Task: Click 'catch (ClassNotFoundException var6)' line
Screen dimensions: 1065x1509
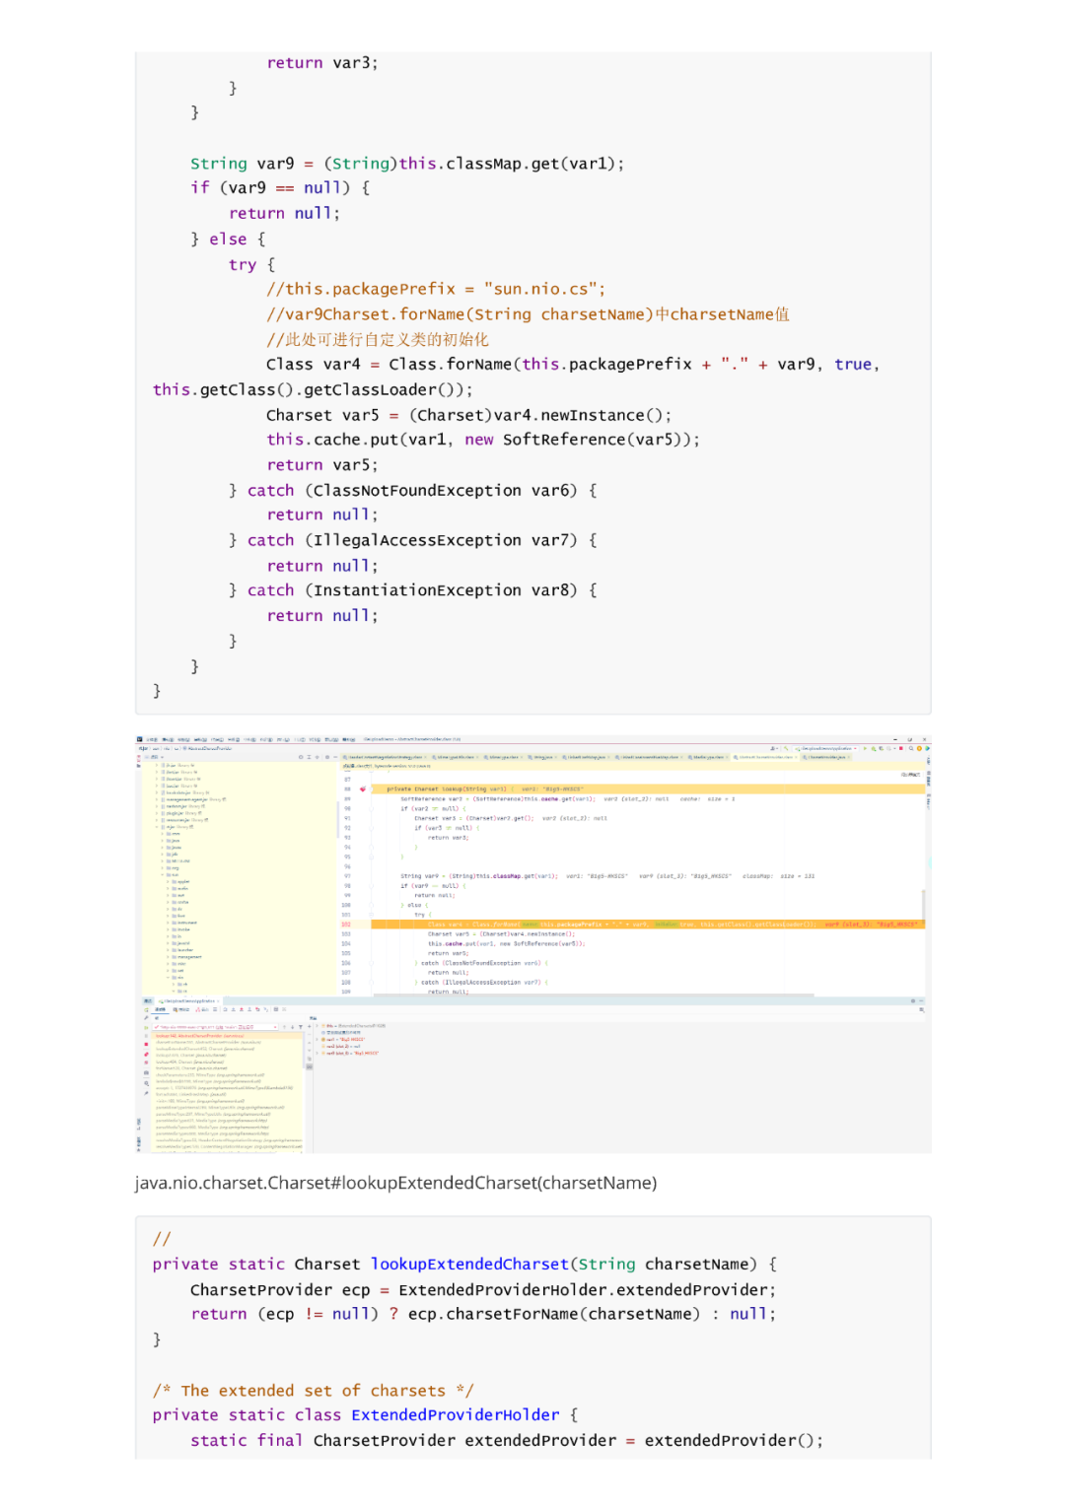Action: click(413, 490)
